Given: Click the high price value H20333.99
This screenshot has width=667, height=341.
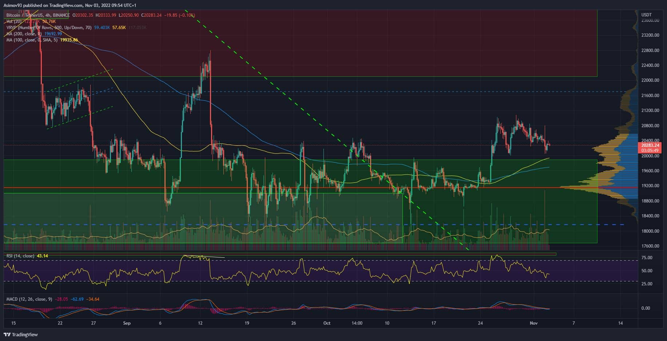Looking at the screenshot, I should click(x=106, y=15).
